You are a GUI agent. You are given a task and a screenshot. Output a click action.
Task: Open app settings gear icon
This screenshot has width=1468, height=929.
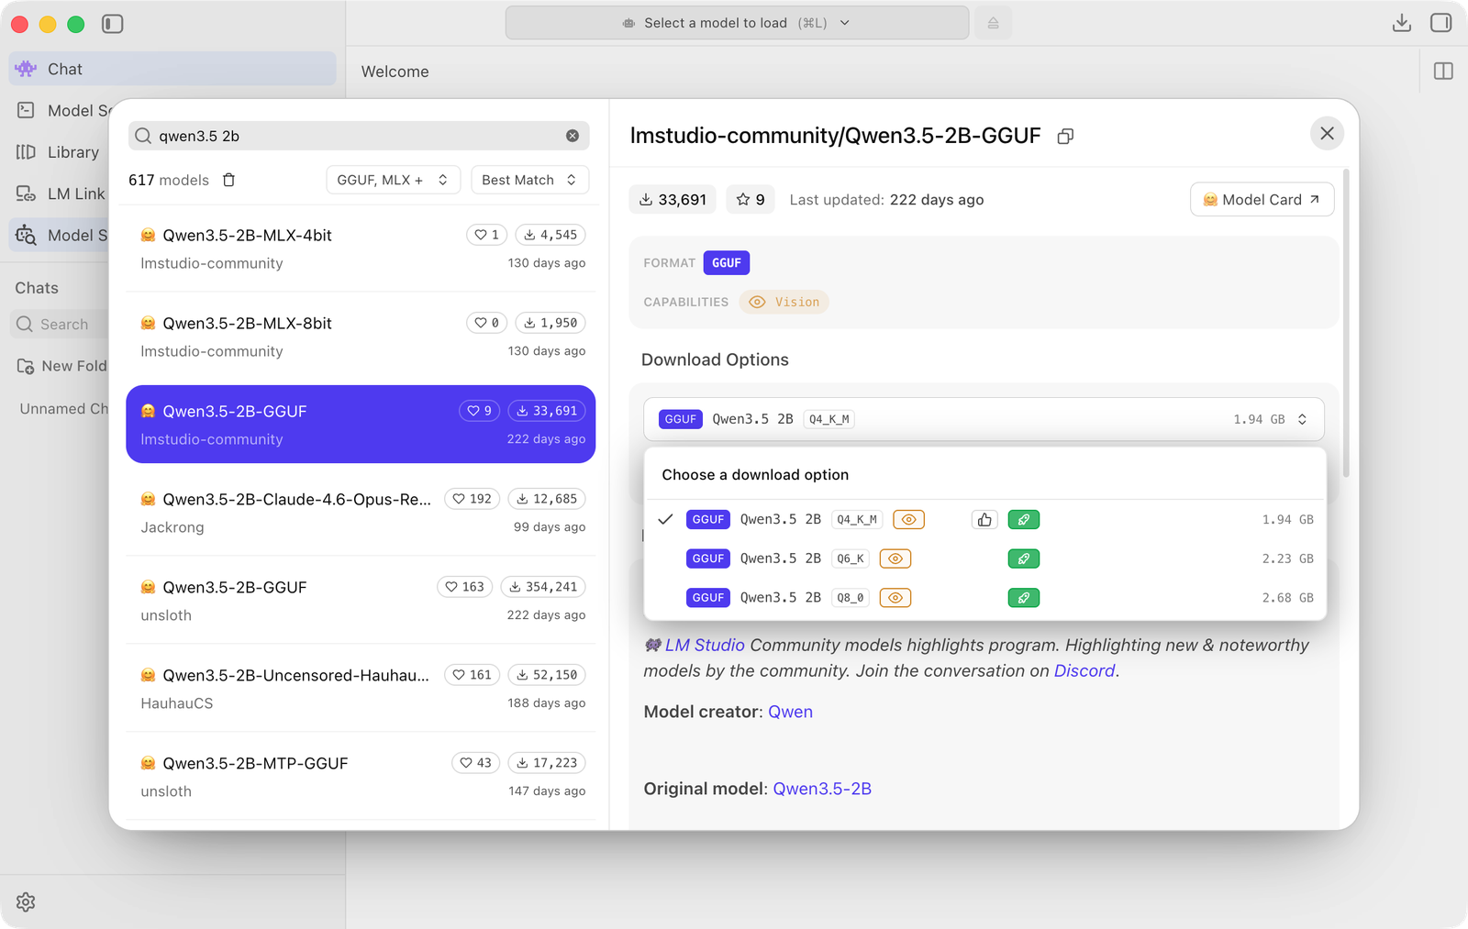pyautogui.click(x=26, y=902)
